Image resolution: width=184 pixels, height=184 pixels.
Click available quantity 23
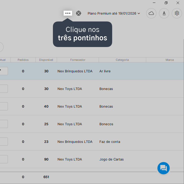(x=46, y=142)
